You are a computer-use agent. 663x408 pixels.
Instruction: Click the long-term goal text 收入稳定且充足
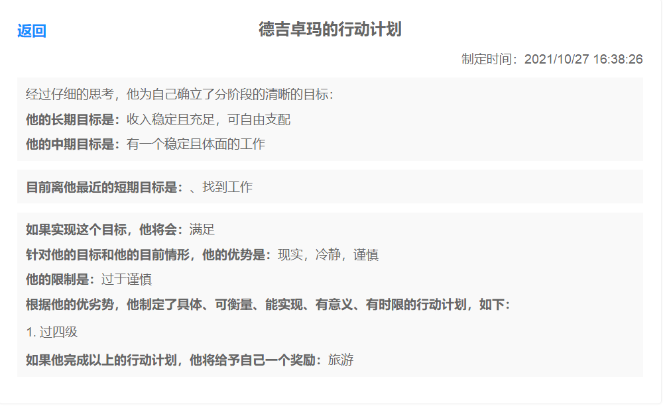pyautogui.click(x=208, y=120)
